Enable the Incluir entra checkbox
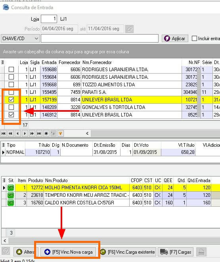220x262 pixels. coord(194,39)
